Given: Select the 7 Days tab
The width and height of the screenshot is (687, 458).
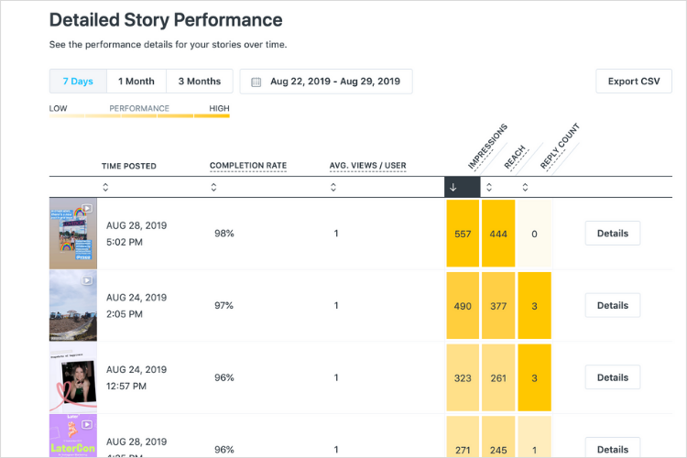Looking at the screenshot, I should (x=78, y=82).
